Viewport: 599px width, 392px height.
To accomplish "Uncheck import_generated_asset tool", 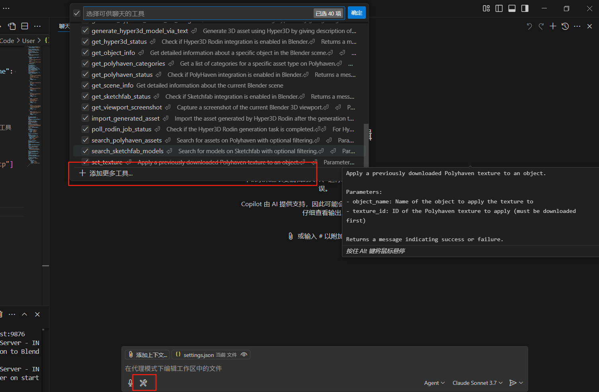I will pos(85,118).
